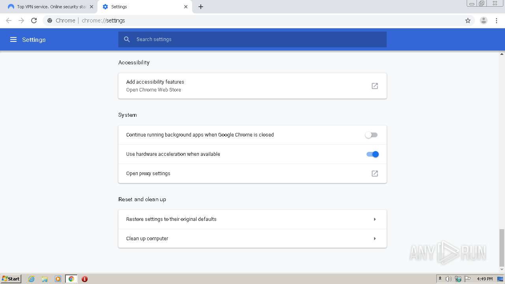Go forward one page
The image size is (505, 284).
point(21,21)
